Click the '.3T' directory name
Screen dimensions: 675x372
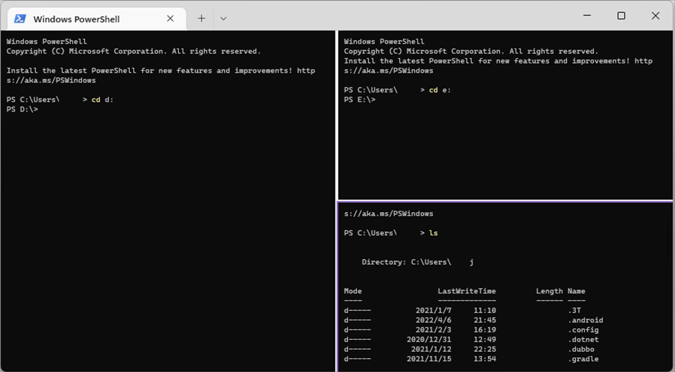click(574, 311)
